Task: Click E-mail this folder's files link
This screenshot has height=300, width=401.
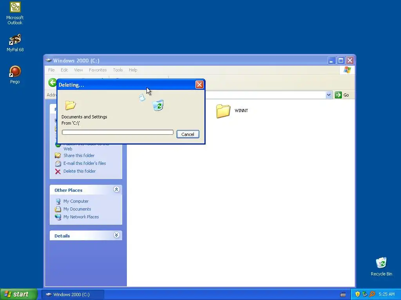Action: 85,163
